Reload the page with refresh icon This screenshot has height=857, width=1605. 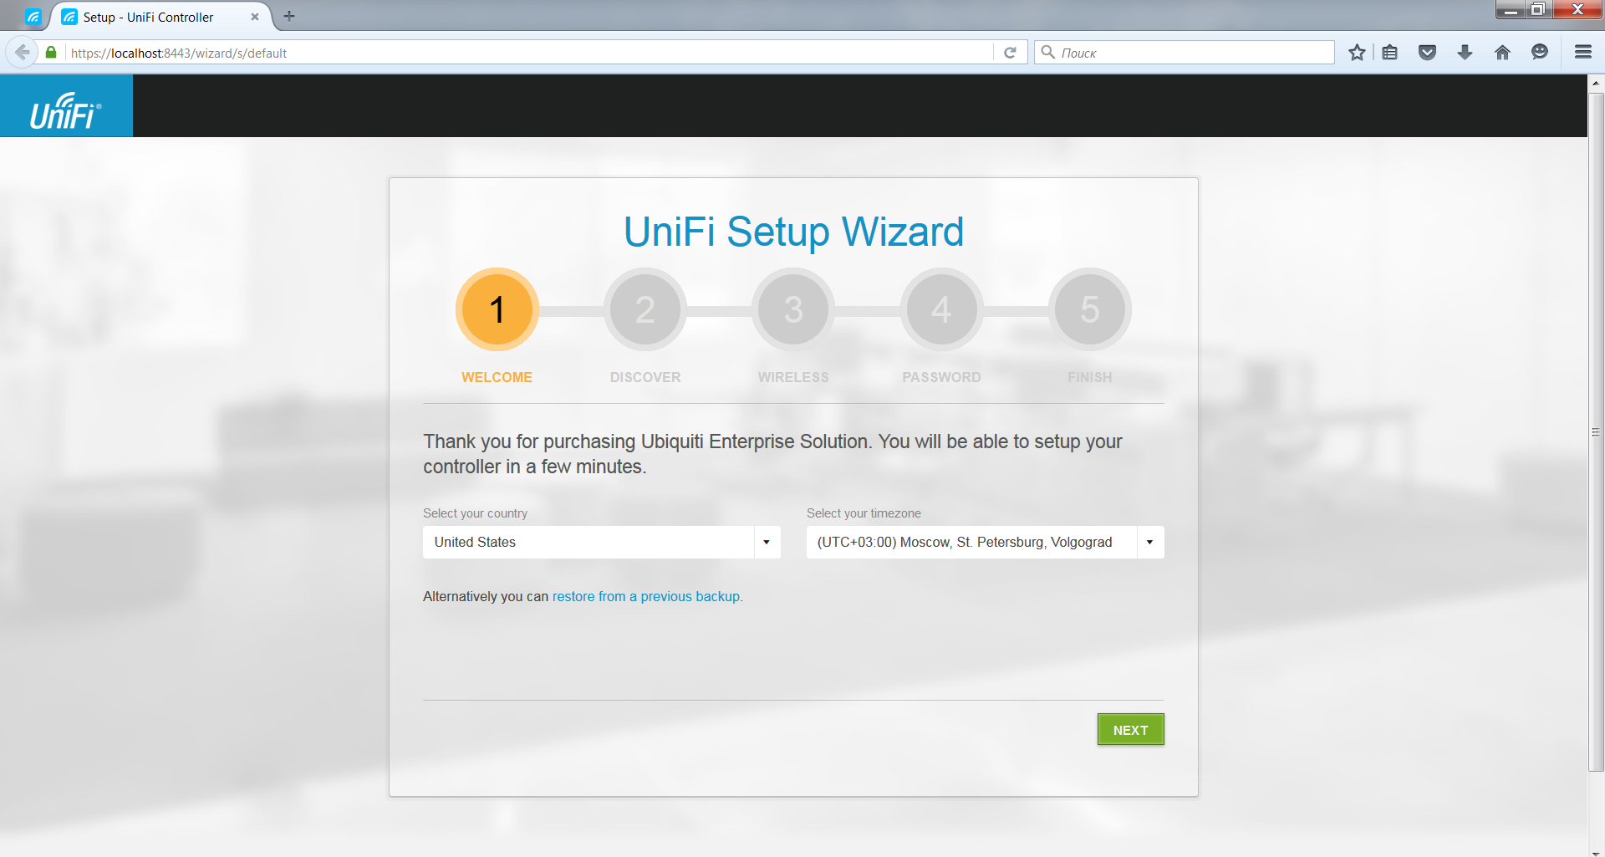[x=1010, y=53]
